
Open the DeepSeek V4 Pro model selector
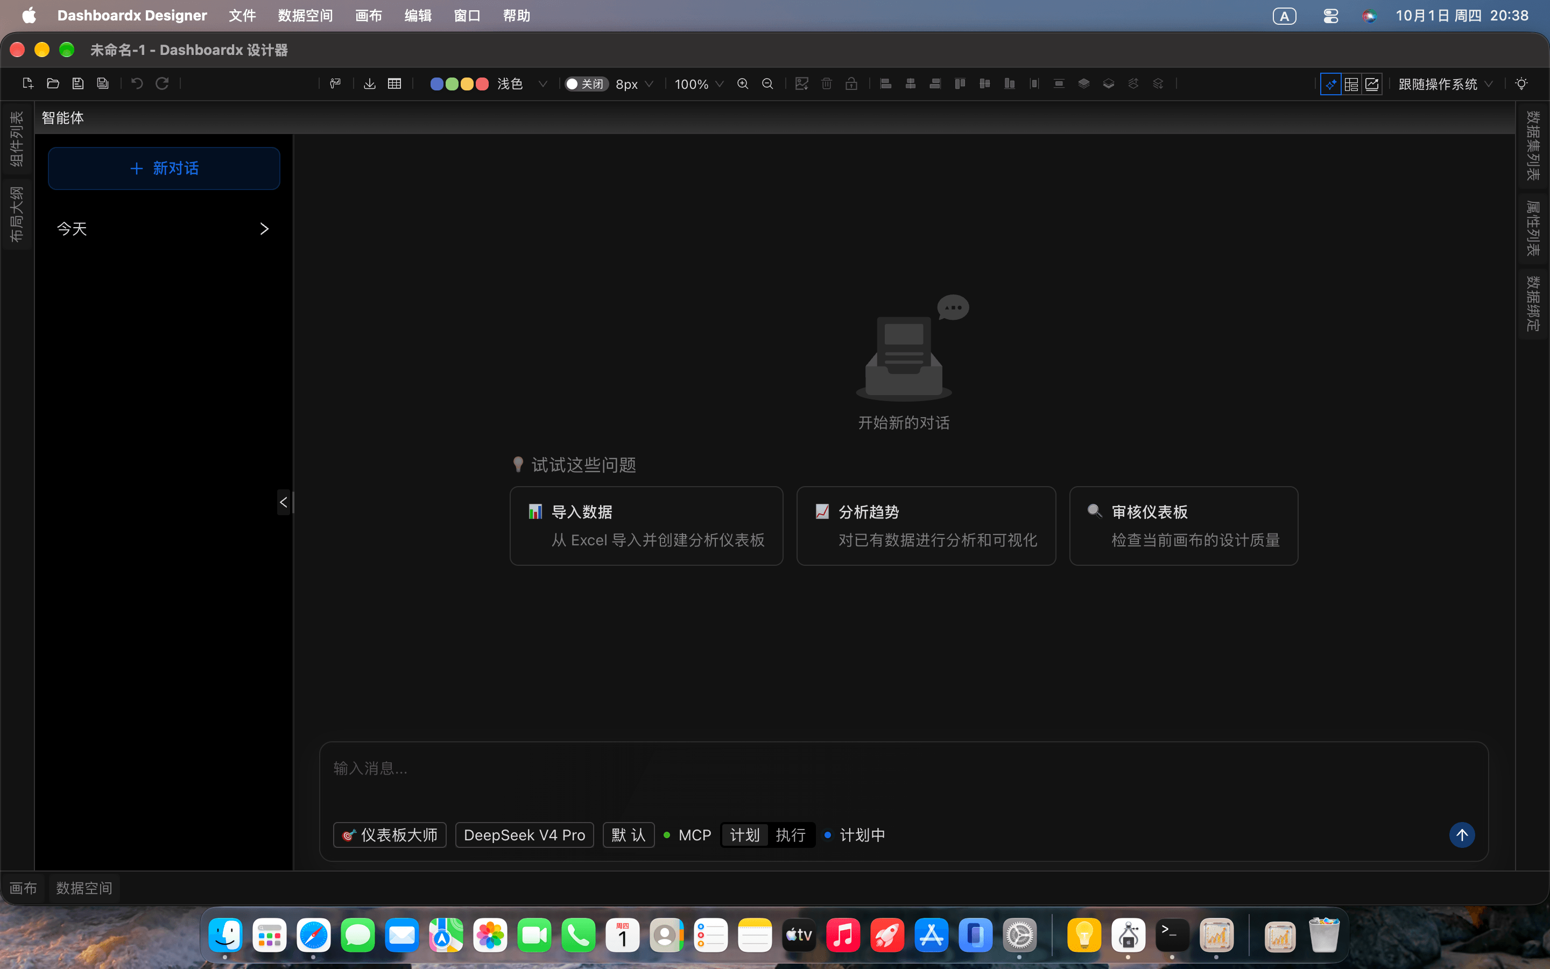[525, 834]
